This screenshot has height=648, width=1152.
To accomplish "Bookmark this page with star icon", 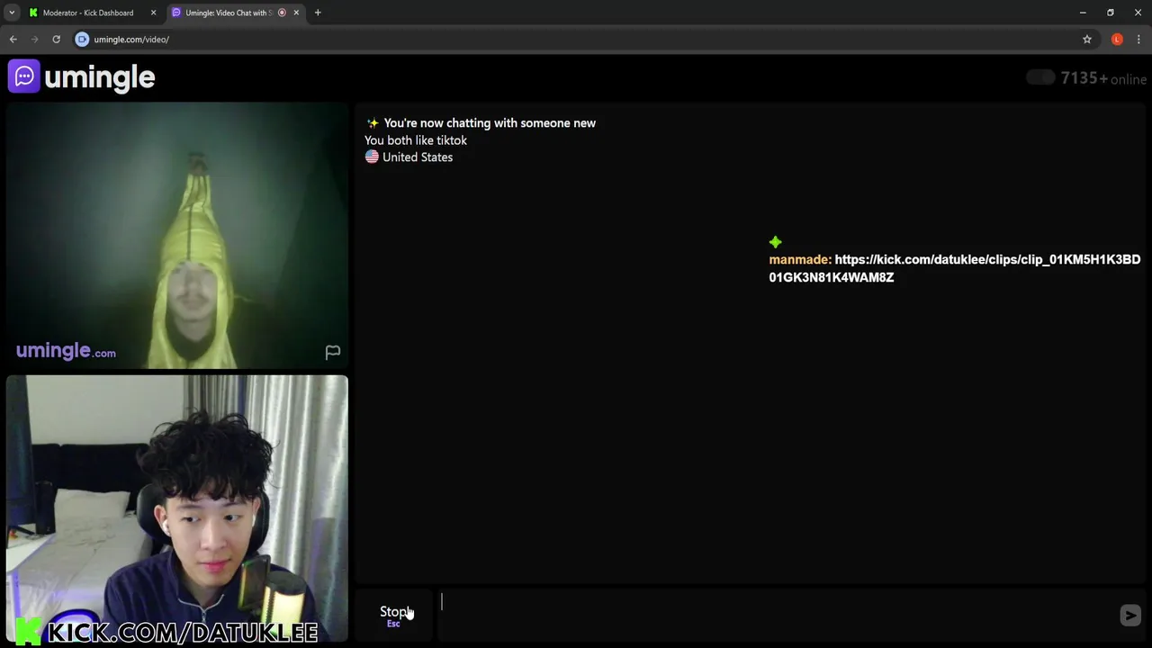I will 1087,40.
